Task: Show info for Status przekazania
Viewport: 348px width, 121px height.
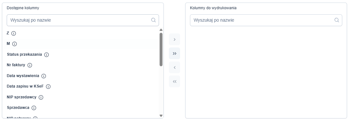Action: [x=46, y=54]
